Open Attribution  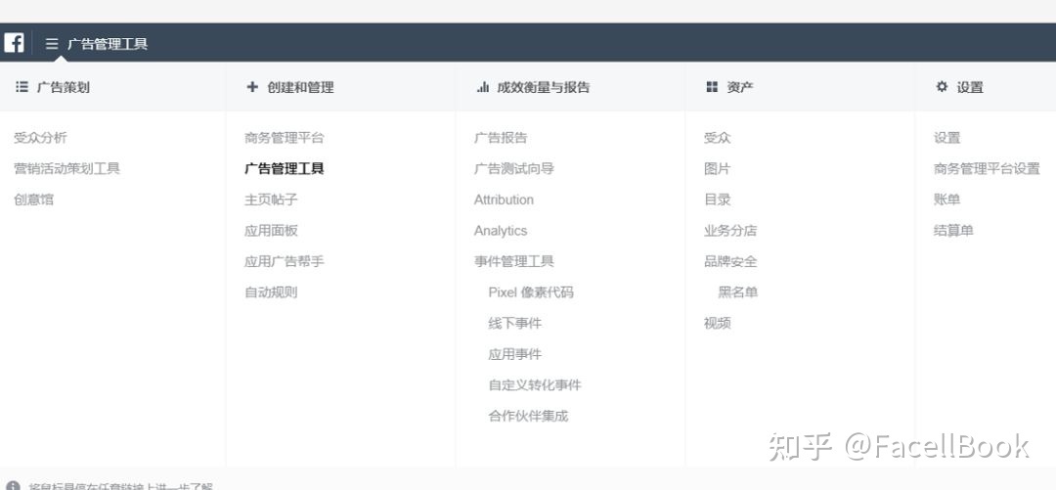[x=504, y=200]
